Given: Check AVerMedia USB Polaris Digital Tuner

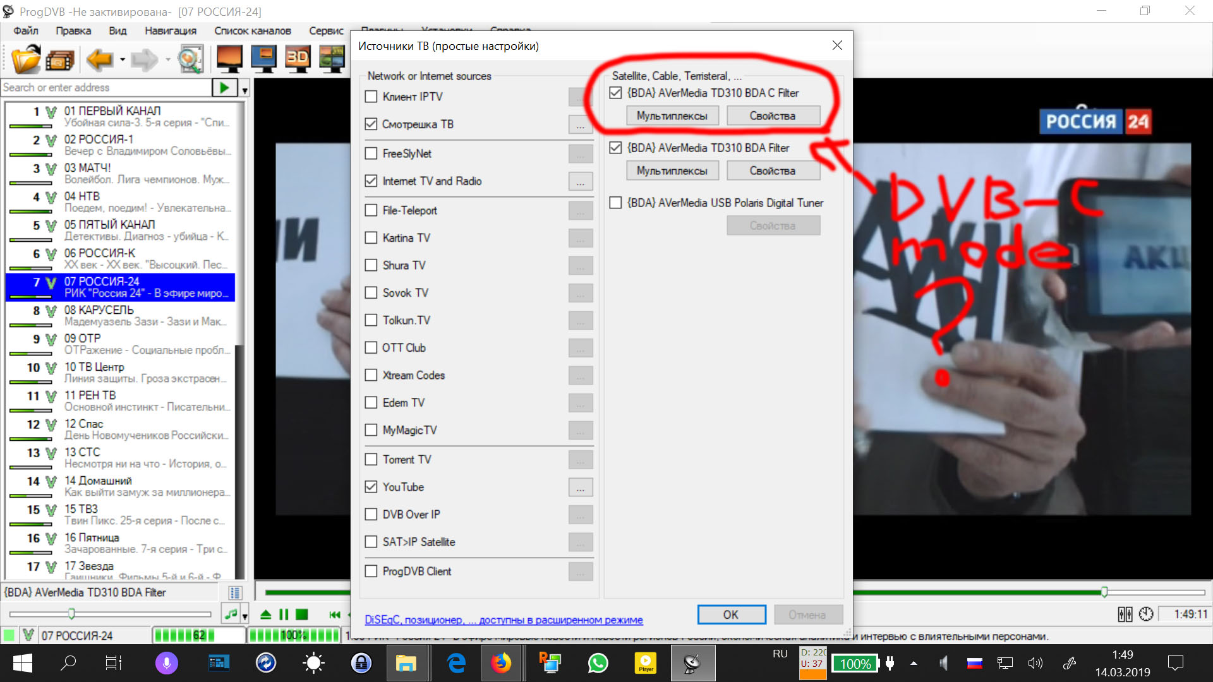Looking at the screenshot, I should pos(615,203).
